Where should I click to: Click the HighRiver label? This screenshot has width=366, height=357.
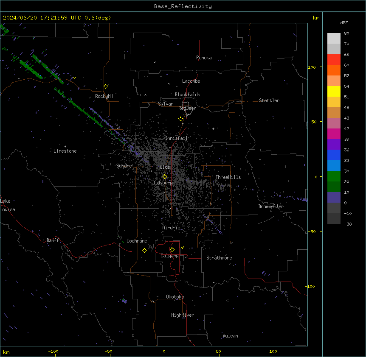tap(183, 315)
